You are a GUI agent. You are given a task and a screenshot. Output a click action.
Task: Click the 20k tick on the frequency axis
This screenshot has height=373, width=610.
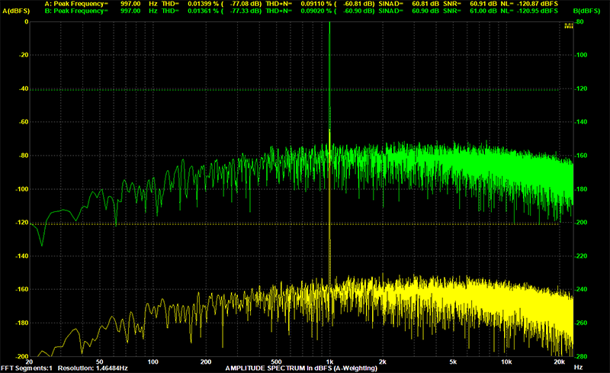tap(559, 362)
